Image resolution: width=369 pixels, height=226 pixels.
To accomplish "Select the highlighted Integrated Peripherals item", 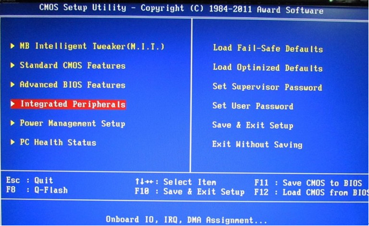I will [69, 104].
